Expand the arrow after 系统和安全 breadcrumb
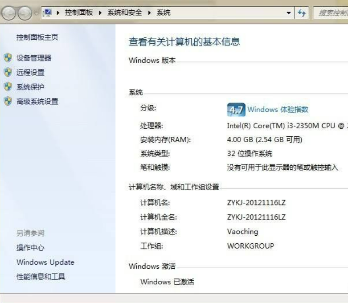Image resolution: width=348 pixels, height=303 pixels. point(149,13)
